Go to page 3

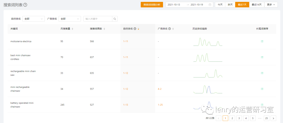[x=239, y=118]
